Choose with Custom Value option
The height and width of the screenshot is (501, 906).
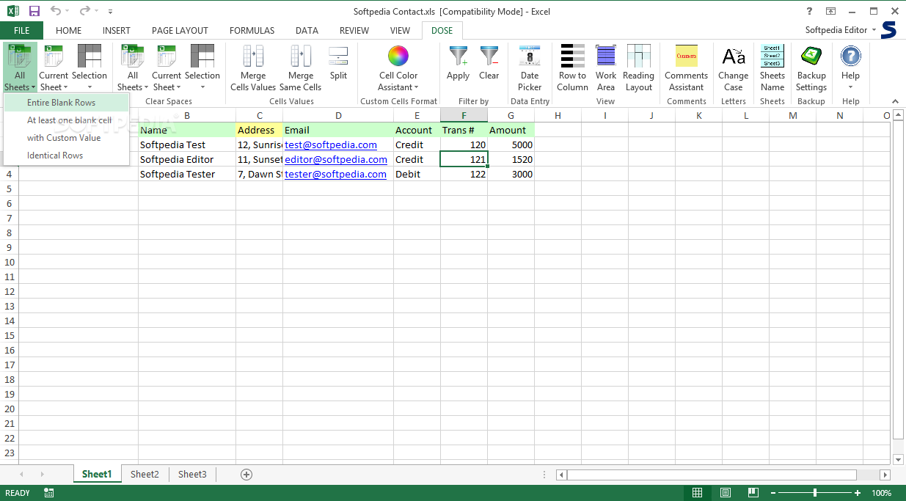pyautogui.click(x=66, y=138)
